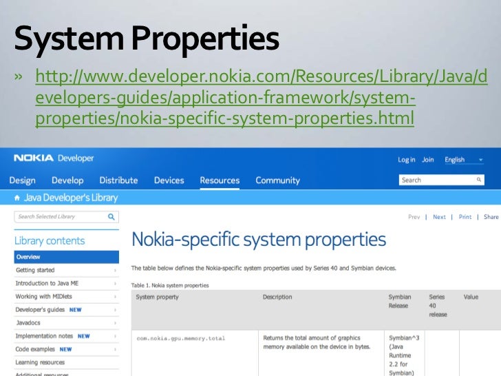The image size is (501, 376).
Task: Open Getting started in Library contents
Action: (x=35, y=270)
